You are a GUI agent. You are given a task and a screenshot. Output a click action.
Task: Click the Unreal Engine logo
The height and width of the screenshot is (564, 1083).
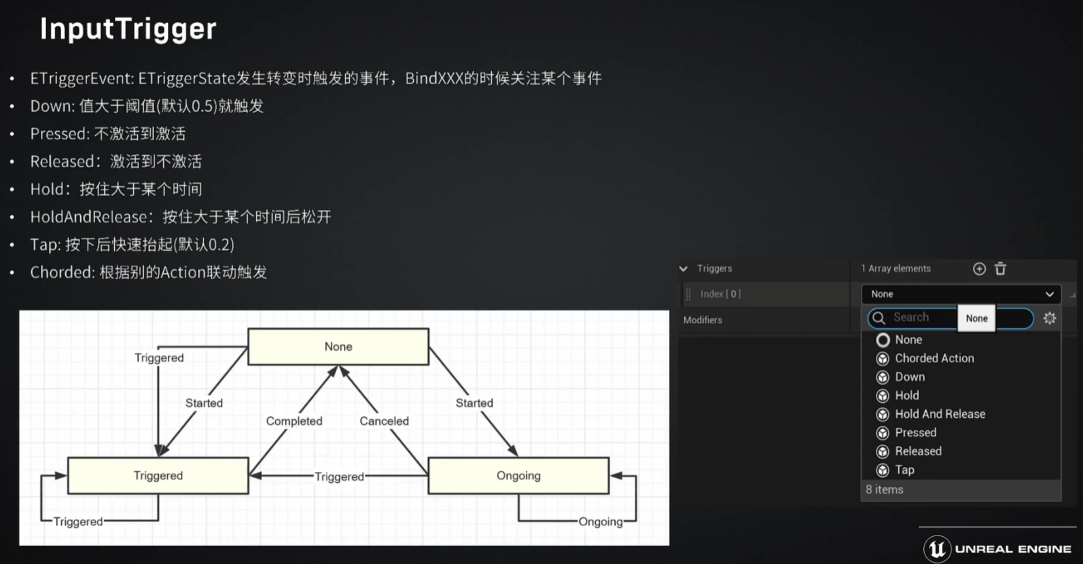[x=937, y=548]
